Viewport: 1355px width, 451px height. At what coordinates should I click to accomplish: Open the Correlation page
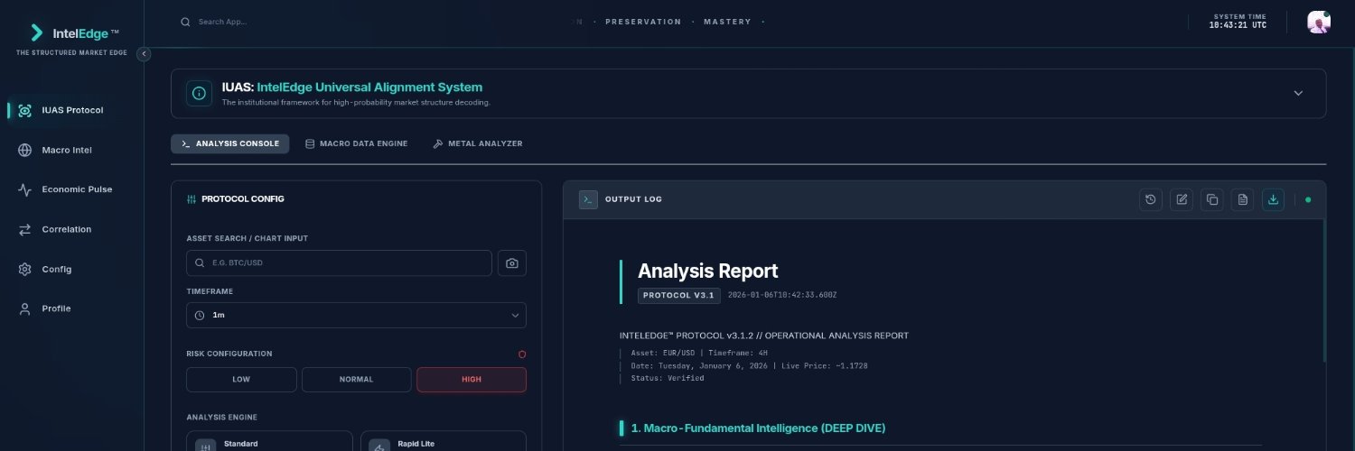click(66, 229)
